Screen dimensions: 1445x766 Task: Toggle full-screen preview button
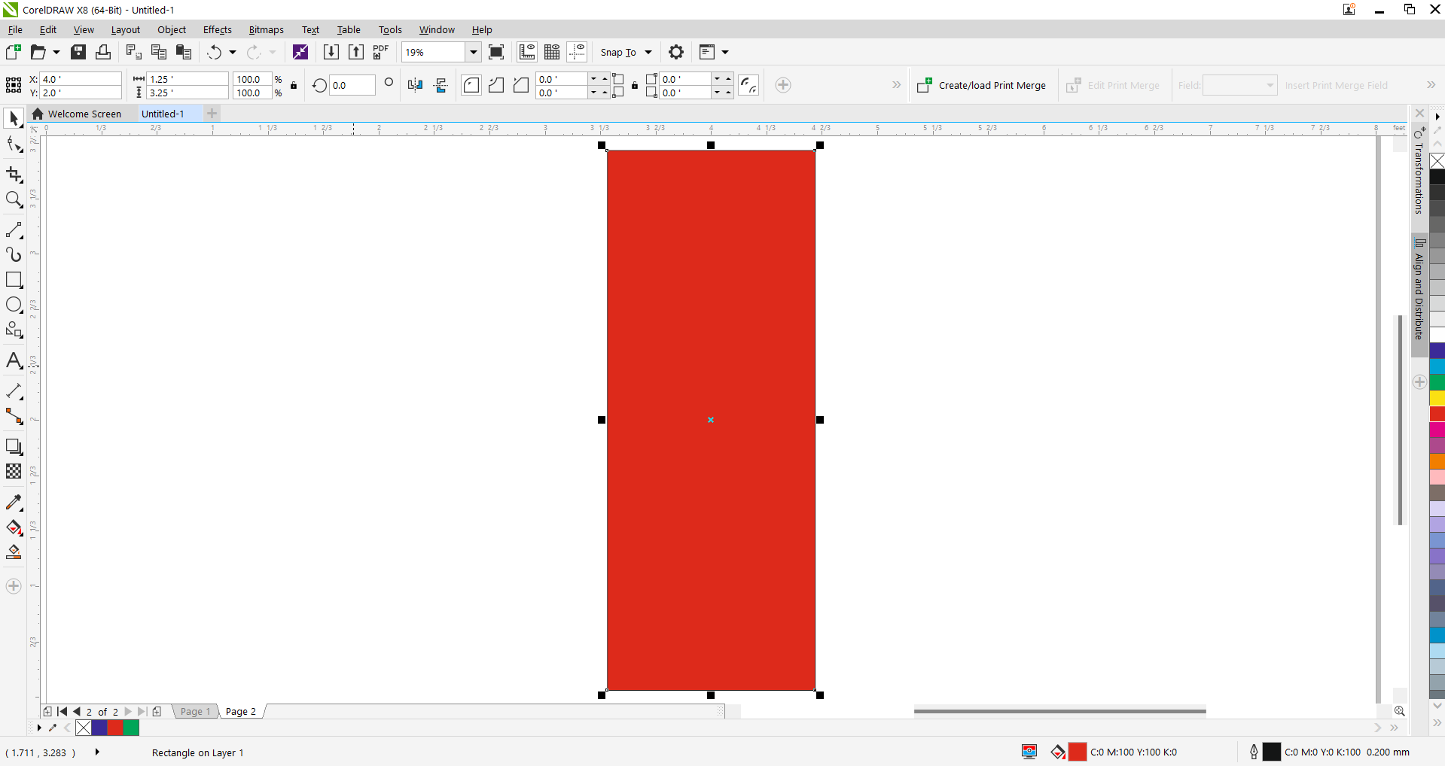pyautogui.click(x=496, y=52)
